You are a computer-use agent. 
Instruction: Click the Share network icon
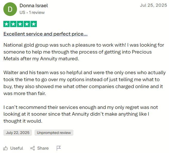pos(33,148)
